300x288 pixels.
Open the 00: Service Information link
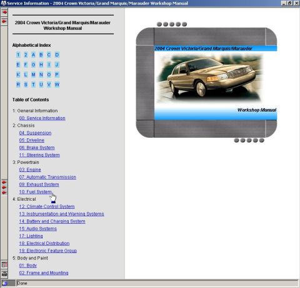coord(42,118)
